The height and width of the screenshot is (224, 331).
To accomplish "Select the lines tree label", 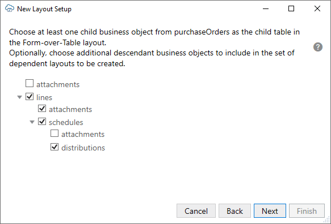I will [x=44, y=97].
